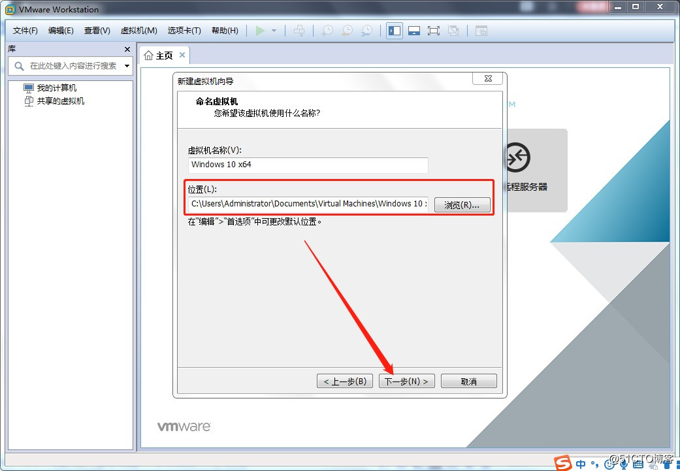Open the 帮助(H) menu
Image resolution: width=680 pixels, height=471 pixels.
pos(225,31)
